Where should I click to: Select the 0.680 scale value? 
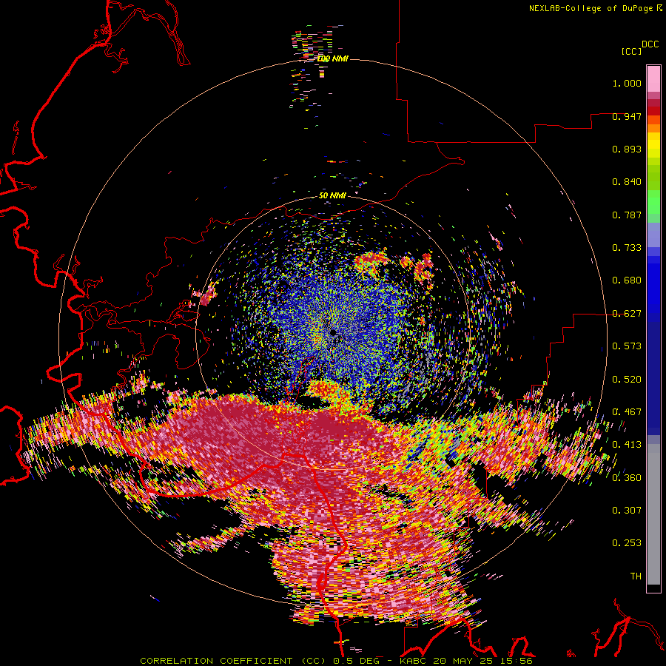pyautogui.click(x=627, y=280)
